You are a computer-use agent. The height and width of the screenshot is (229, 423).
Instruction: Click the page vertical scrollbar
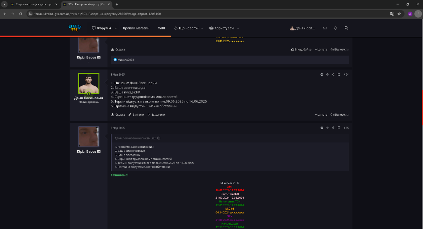(x=422, y=107)
